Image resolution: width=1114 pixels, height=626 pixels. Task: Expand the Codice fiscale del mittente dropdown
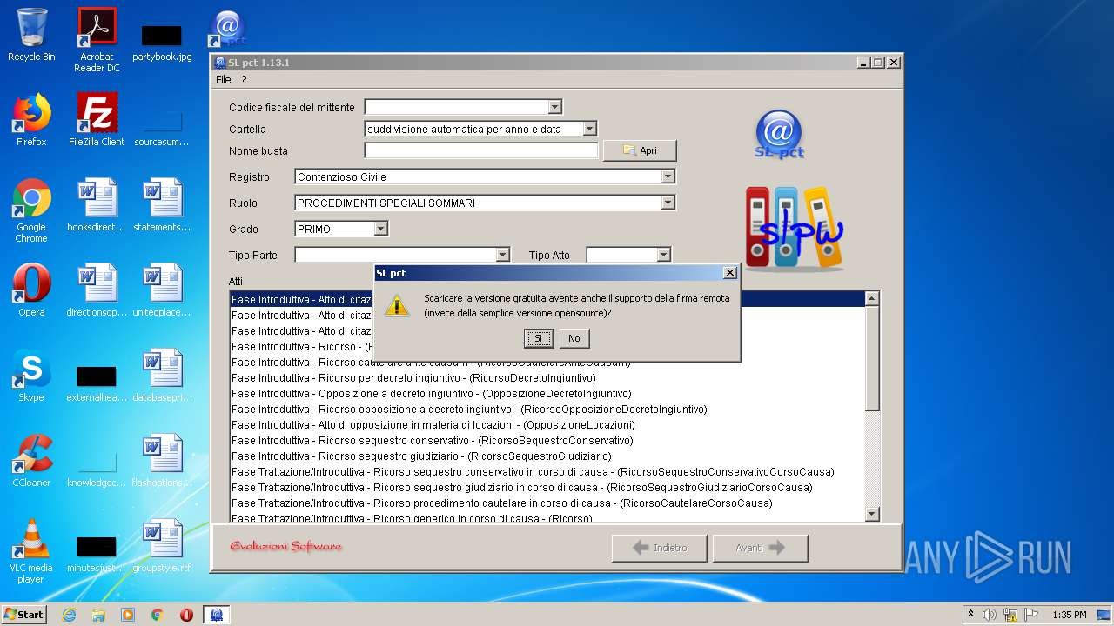[x=554, y=107]
